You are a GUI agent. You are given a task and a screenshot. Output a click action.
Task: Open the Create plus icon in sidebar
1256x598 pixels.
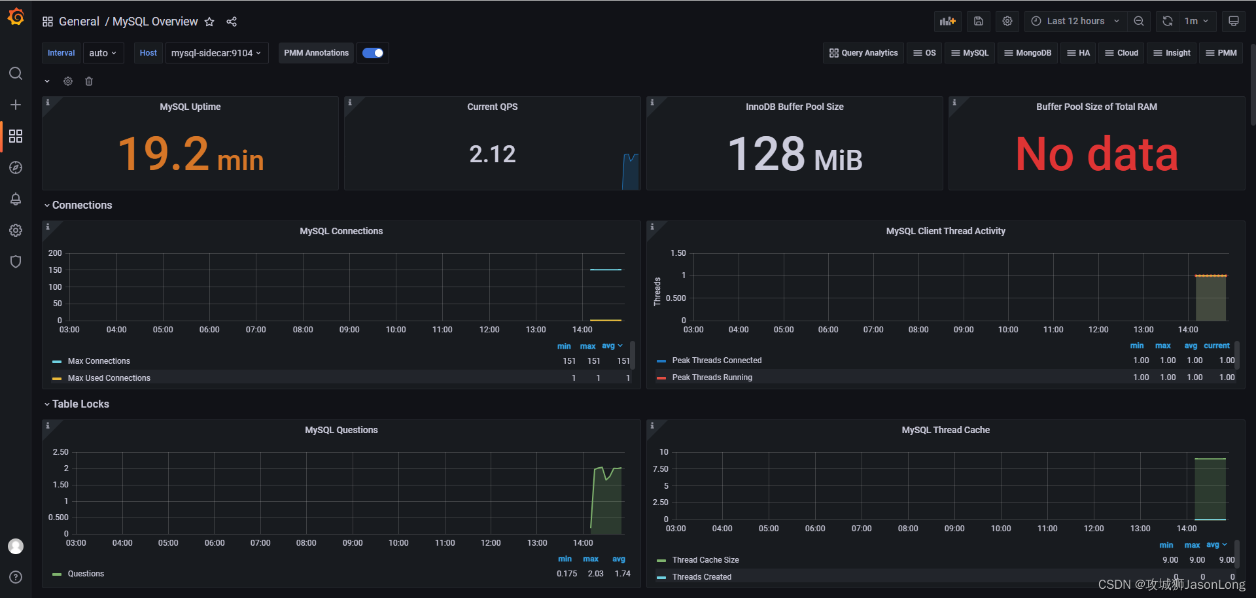tap(16, 105)
